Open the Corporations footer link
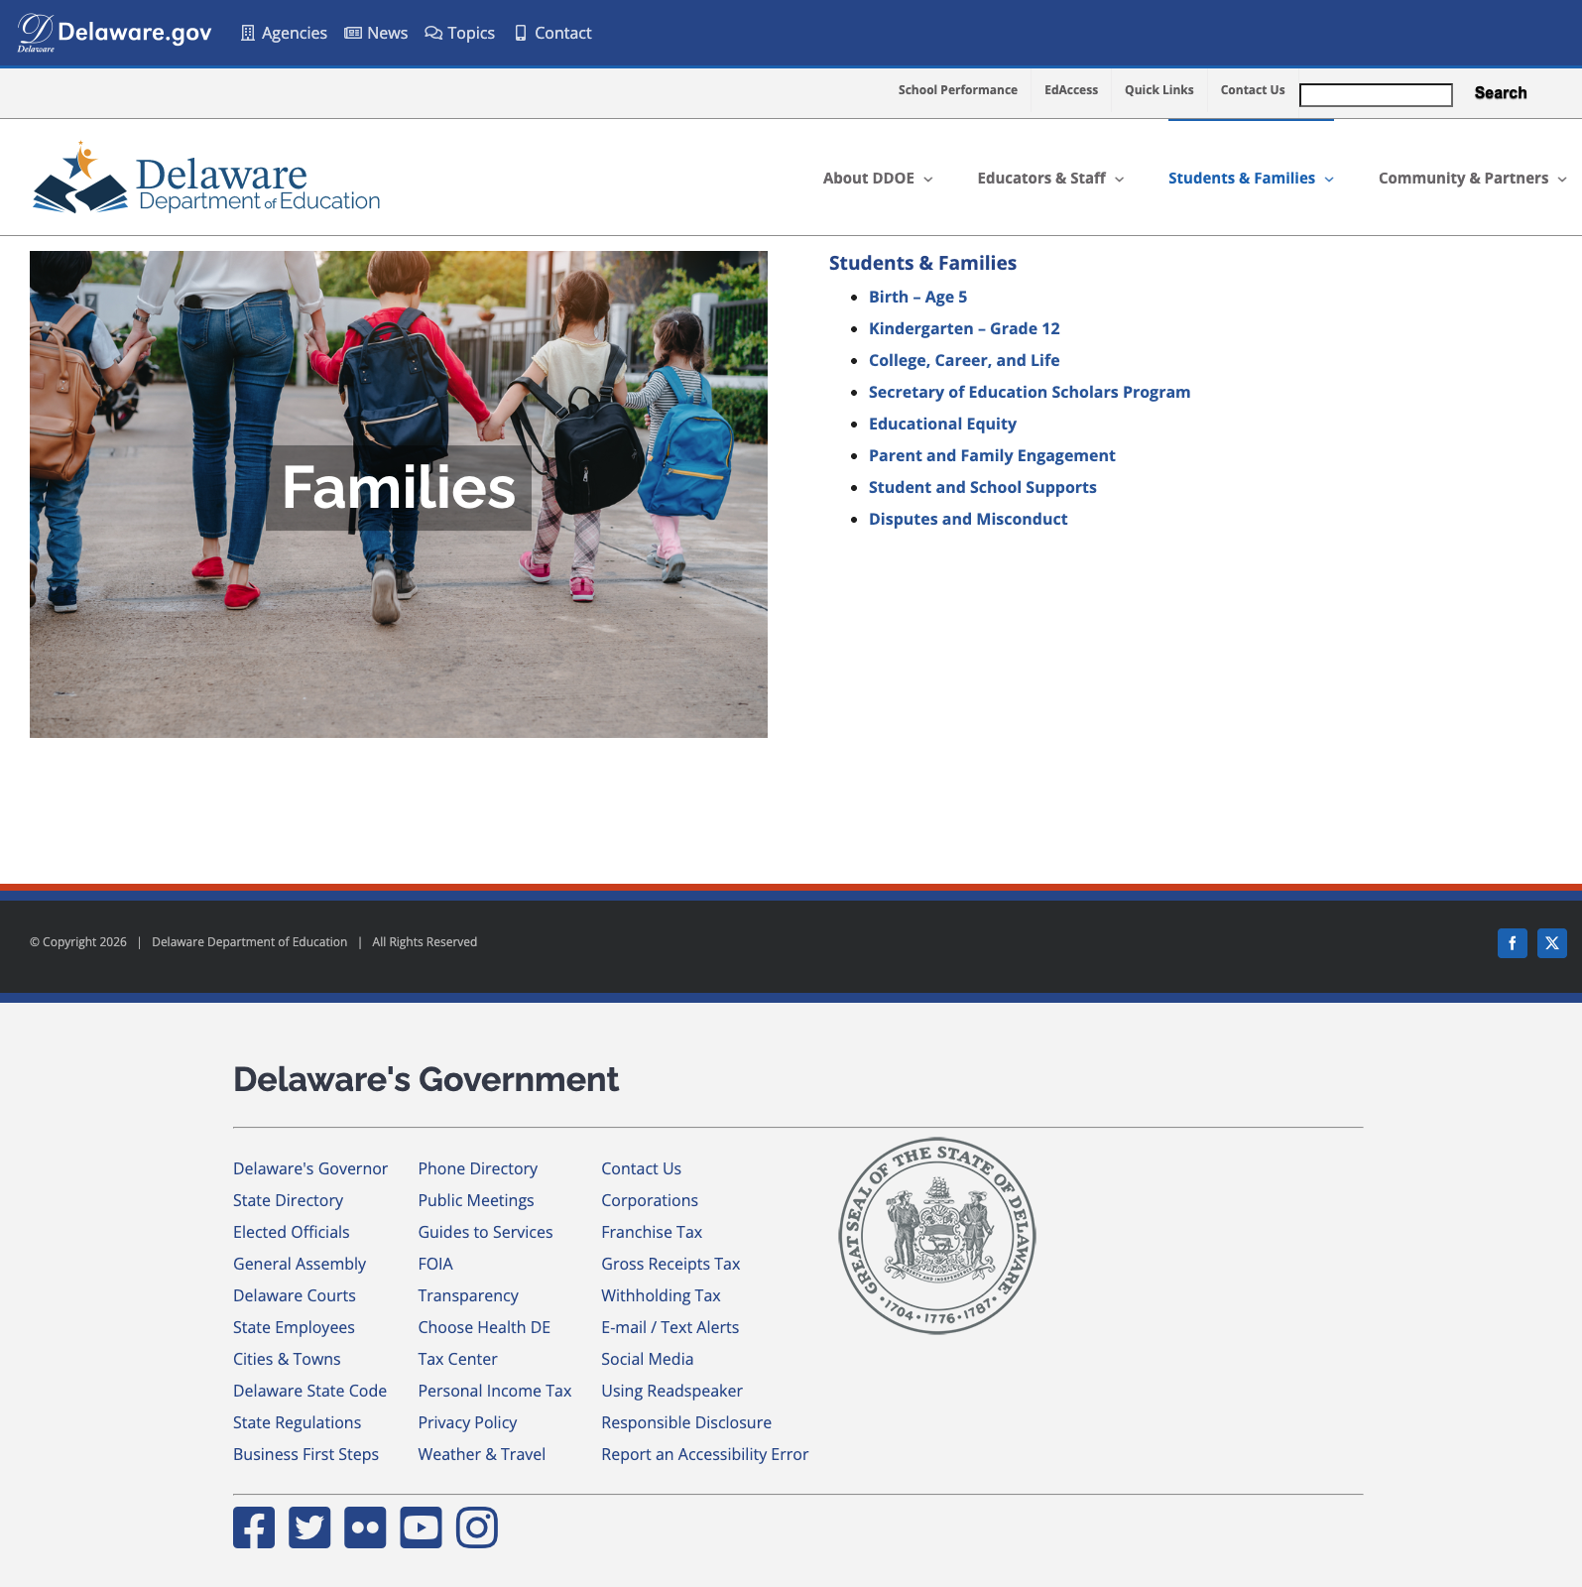The height and width of the screenshot is (1587, 1582). pos(650,1200)
